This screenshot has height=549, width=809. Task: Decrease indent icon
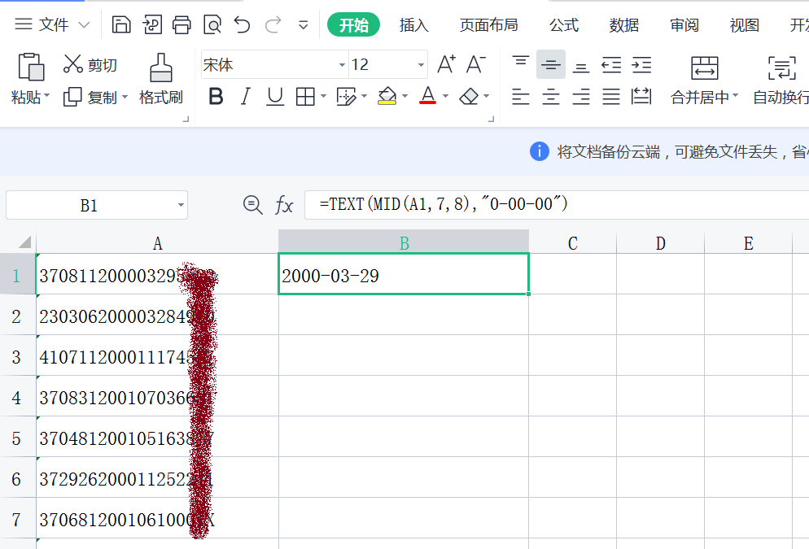click(611, 64)
